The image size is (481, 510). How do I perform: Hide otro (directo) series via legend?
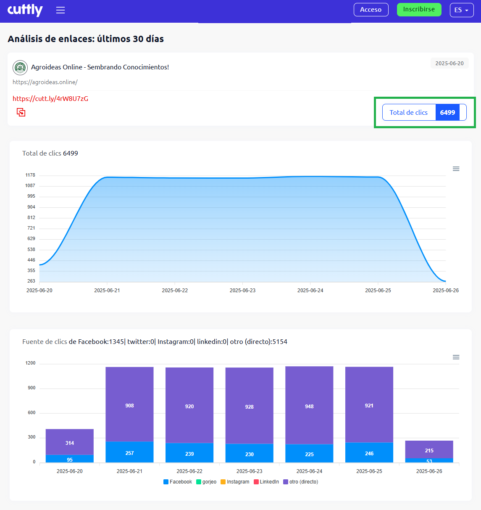(x=300, y=482)
